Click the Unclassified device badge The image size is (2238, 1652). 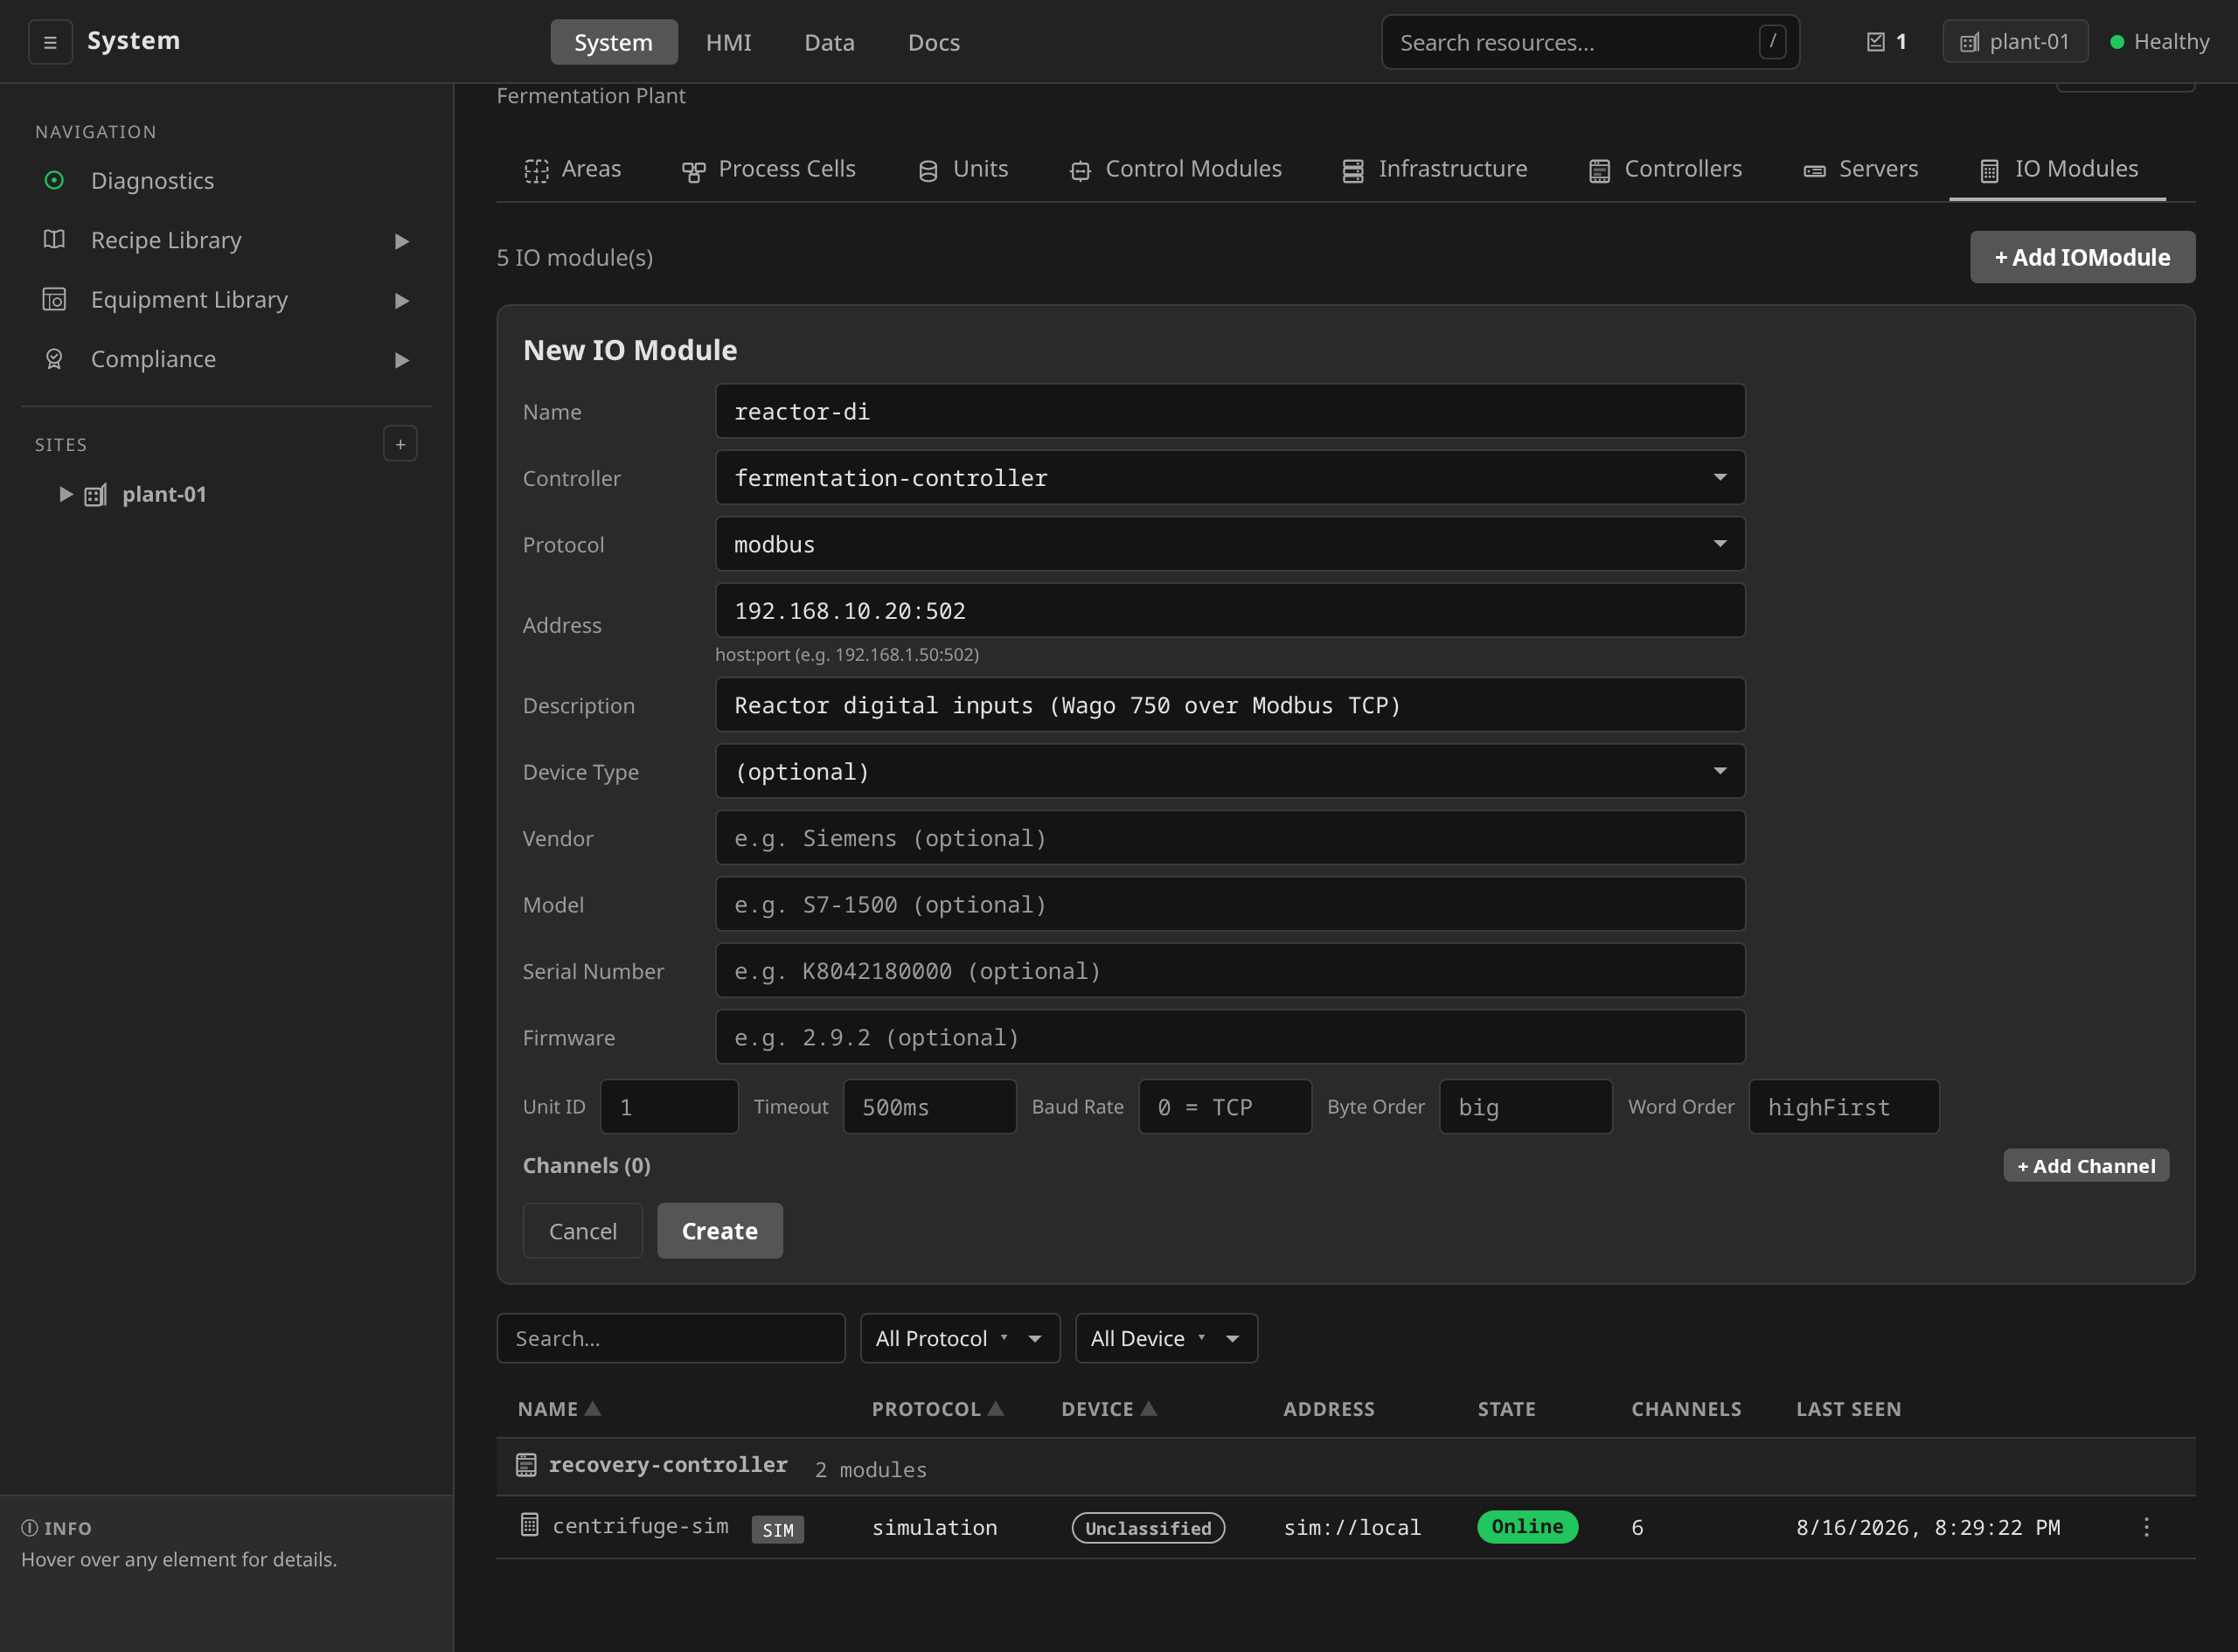click(1148, 1528)
